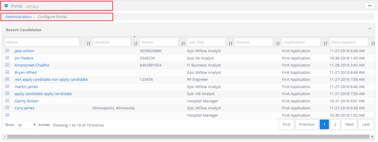Screen dimensions: 378x142
Task: View martin james via glasses icon
Action: pyautogui.click(x=7, y=86)
